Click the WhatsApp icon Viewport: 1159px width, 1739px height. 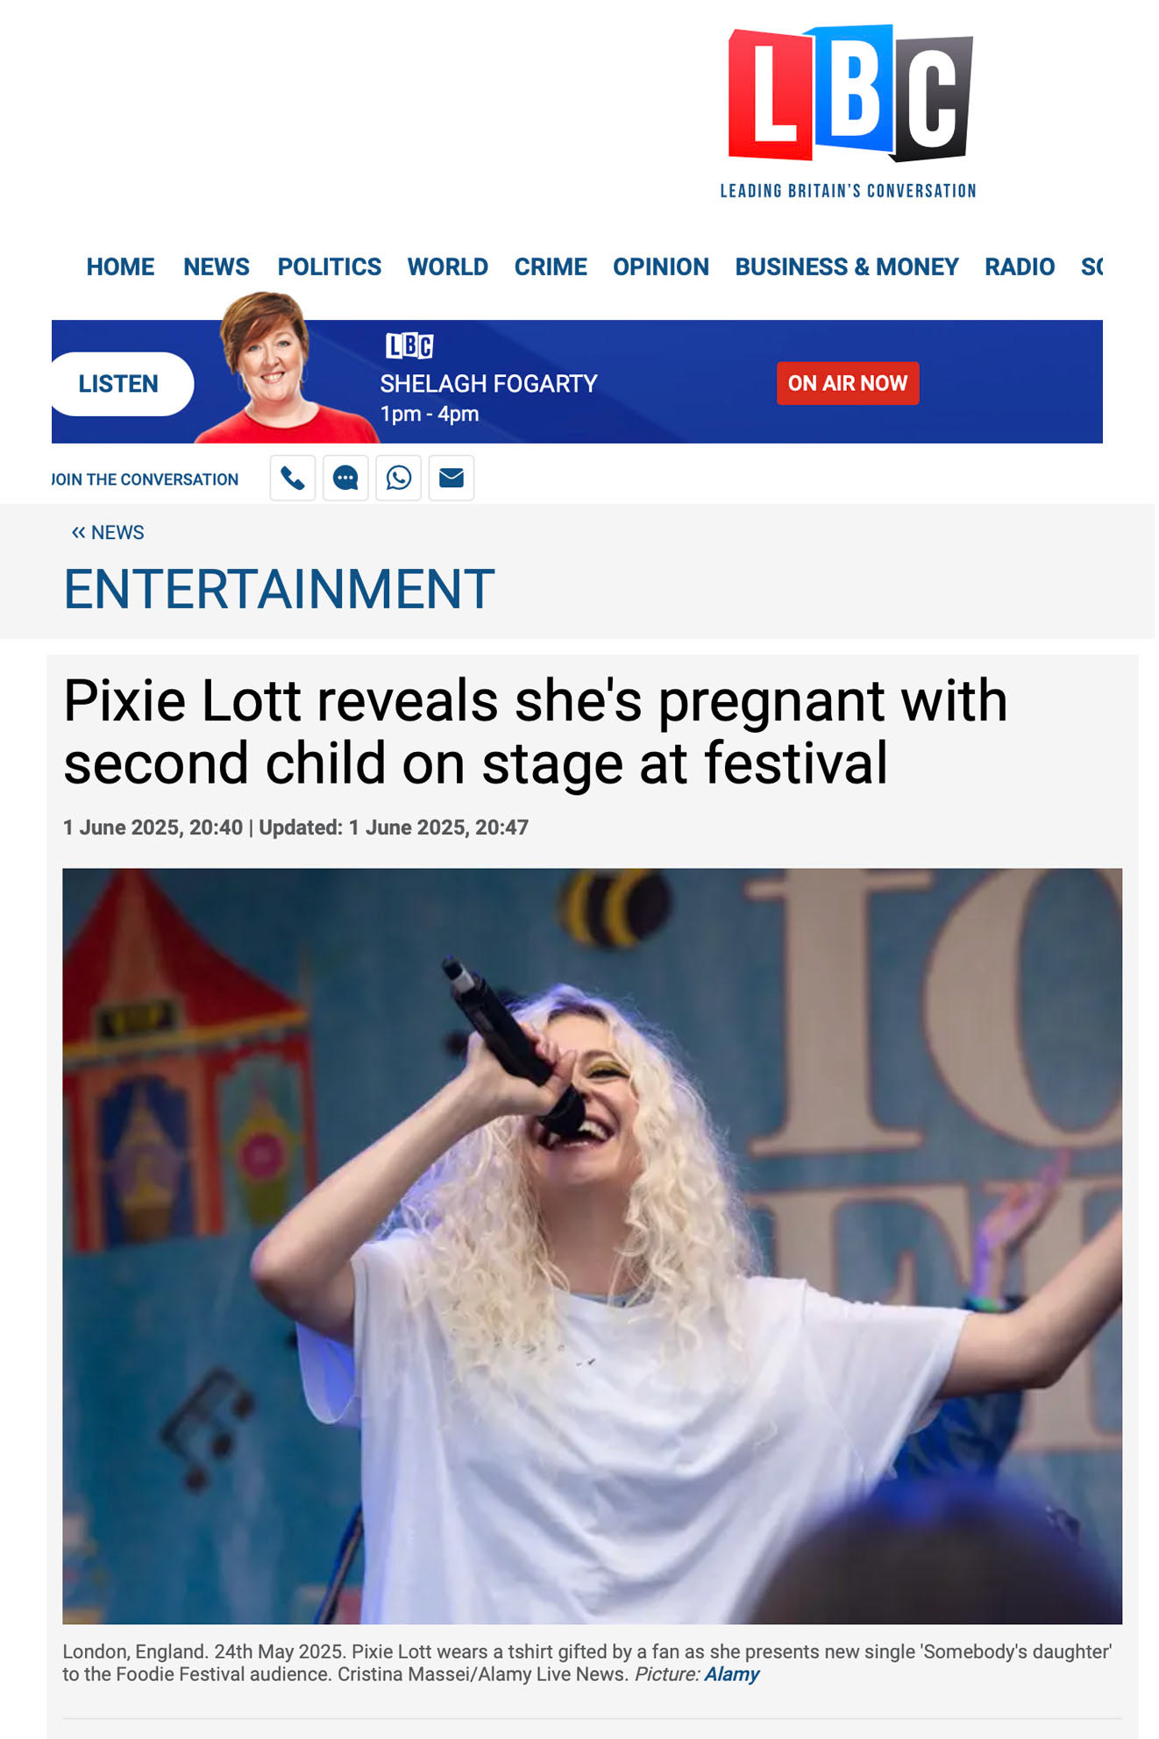coord(399,478)
